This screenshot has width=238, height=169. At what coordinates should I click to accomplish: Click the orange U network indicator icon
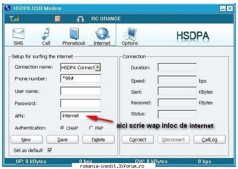point(57,19)
